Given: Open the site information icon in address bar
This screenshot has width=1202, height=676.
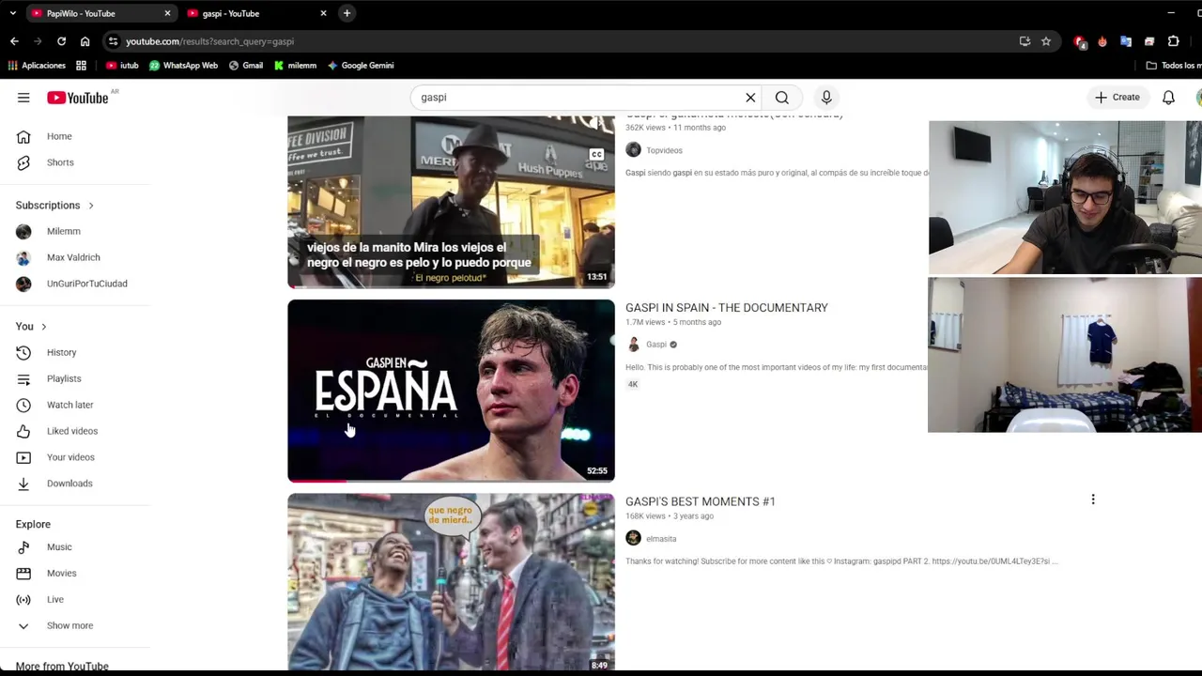Looking at the screenshot, I should (x=113, y=41).
